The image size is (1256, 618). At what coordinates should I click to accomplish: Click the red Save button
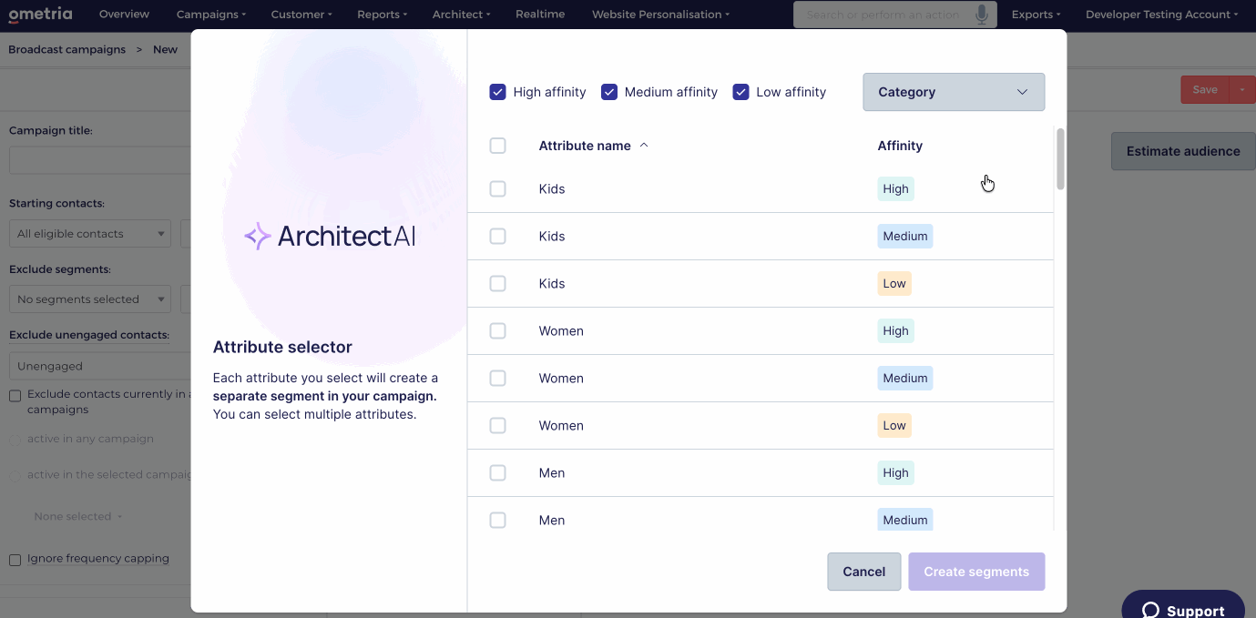coord(1205,89)
